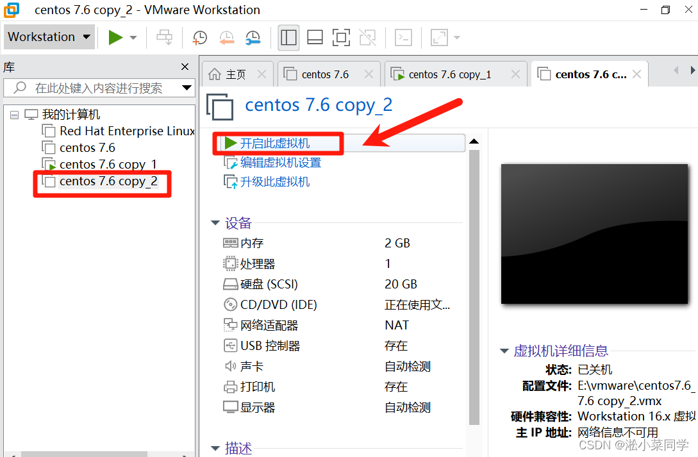Open the snapshot manager icon
The image size is (698, 457).
click(253, 38)
